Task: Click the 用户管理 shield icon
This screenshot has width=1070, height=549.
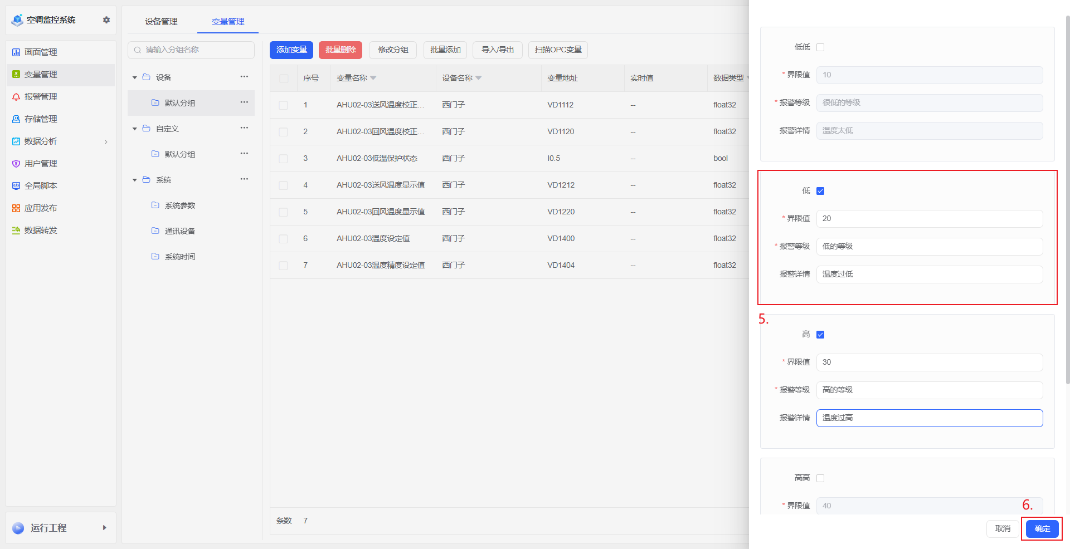Action: pyautogui.click(x=16, y=164)
